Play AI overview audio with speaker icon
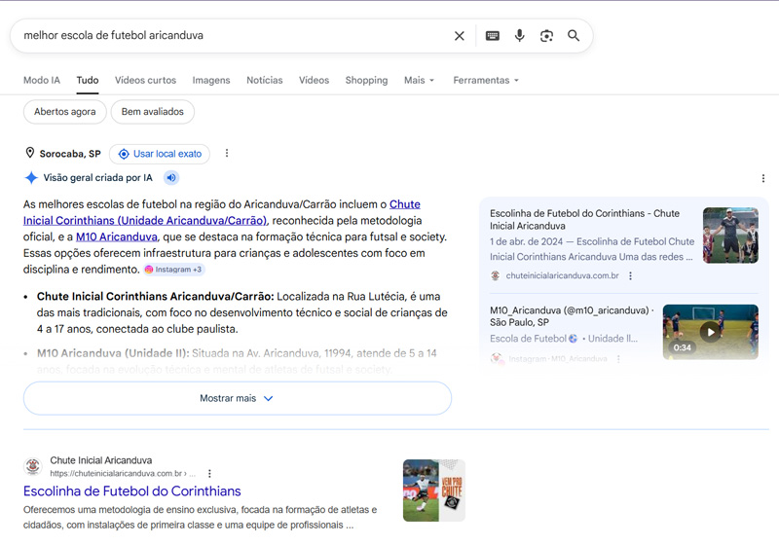The height and width of the screenshot is (545, 779). pos(171,178)
